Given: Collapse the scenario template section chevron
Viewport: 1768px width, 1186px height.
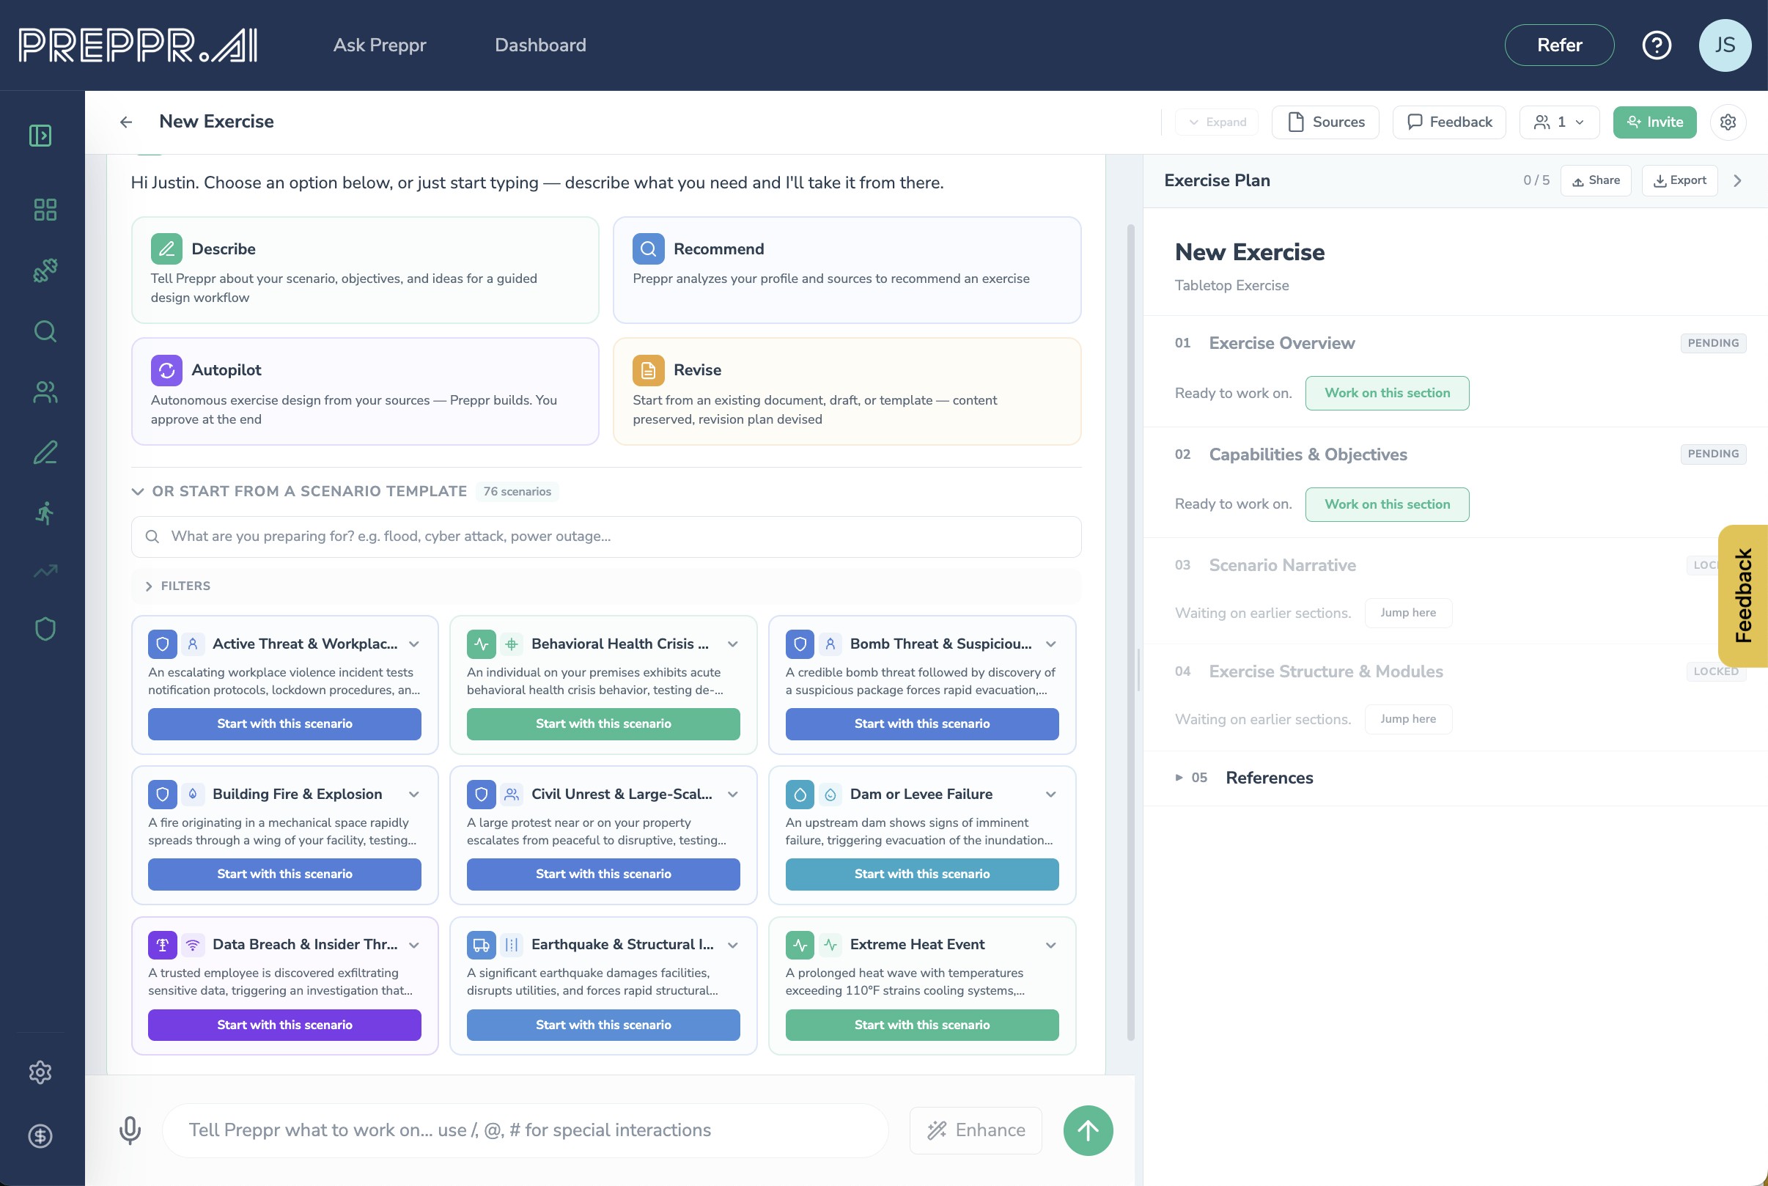Looking at the screenshot, I should (138, 491).
